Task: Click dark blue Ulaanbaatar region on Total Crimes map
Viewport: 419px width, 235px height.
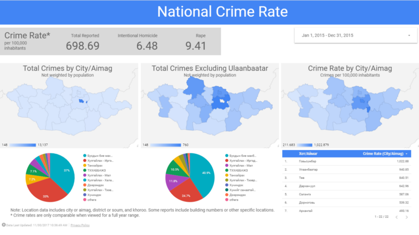Action: (x=80, y=100)
